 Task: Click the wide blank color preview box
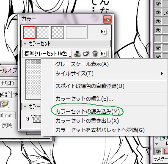[76, 33]
